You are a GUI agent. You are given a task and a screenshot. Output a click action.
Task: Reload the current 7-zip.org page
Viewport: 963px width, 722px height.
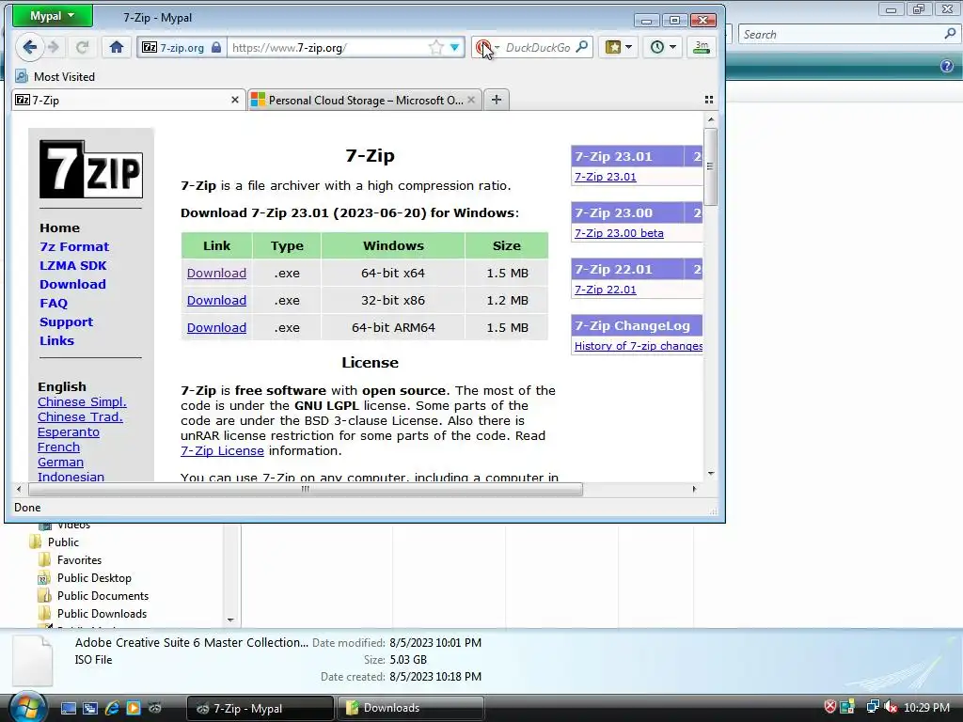[x=83, y=47]
